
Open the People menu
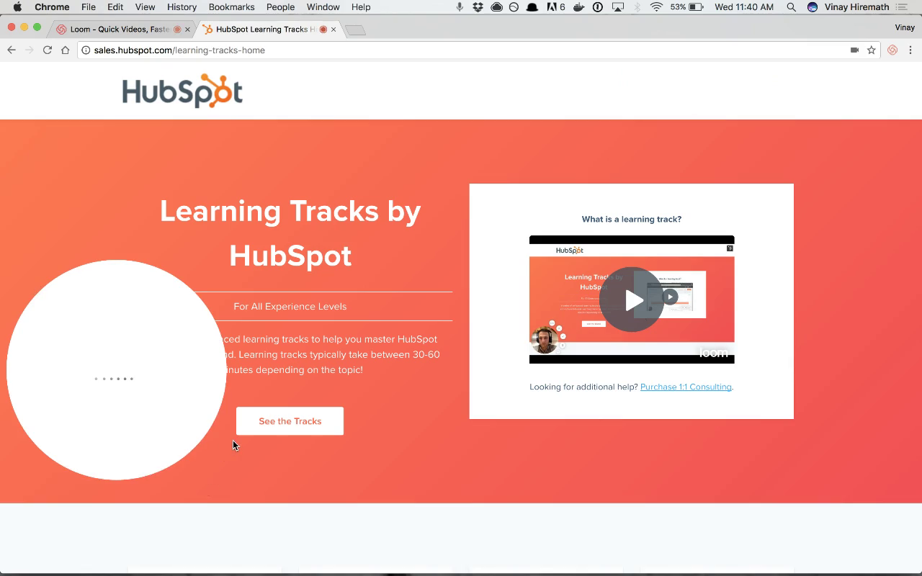pos(280,7)
